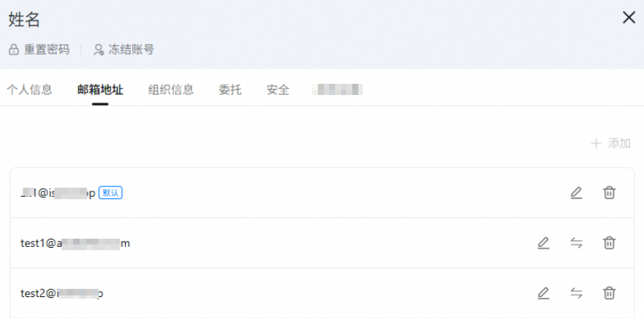Viewport: 644px width, 318px height.
Task: Delete the test2 email address
Action: [x=610, y=293]
